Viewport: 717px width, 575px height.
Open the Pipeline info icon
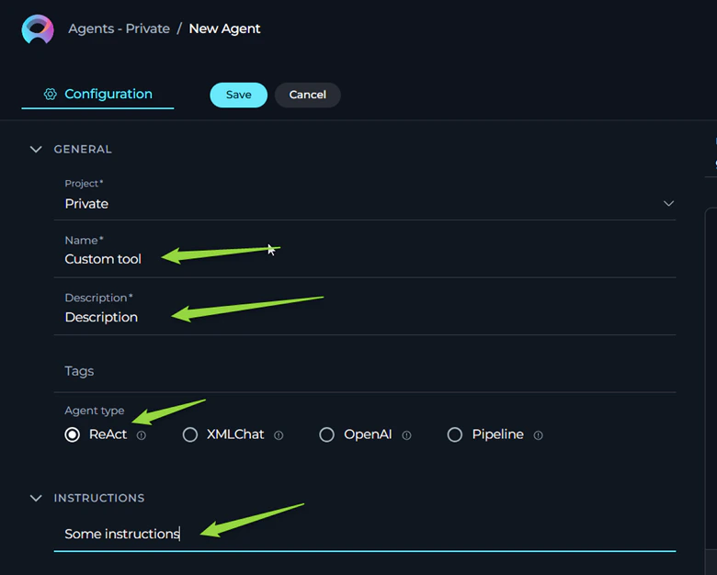[x=538, y=435]
